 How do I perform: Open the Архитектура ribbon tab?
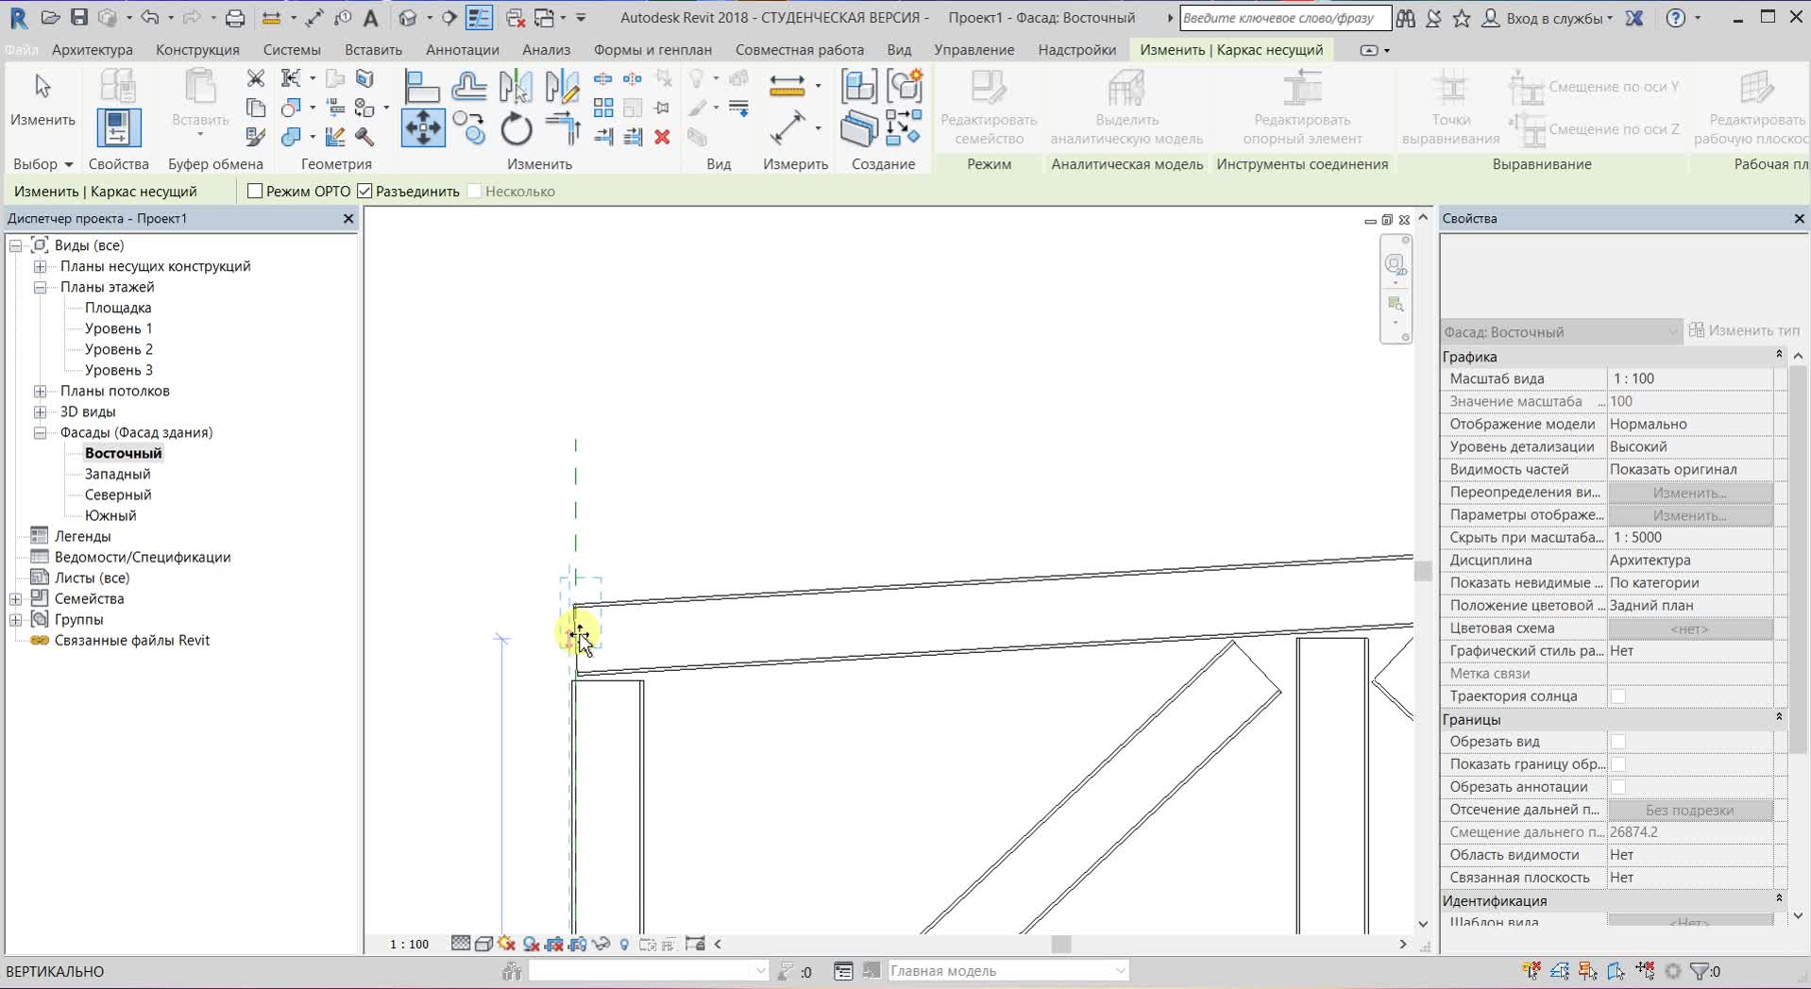tap(93, 50)
